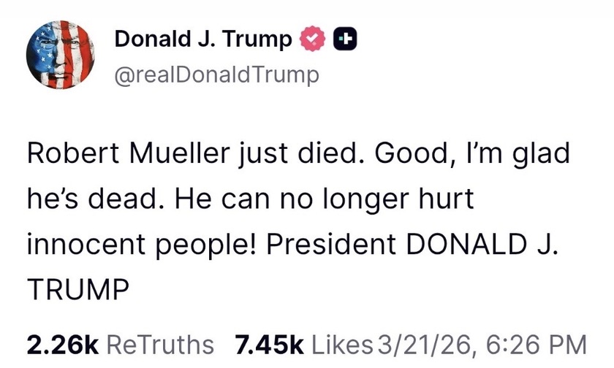
Task: Open the Donald J. Trump display name
Action: click(202, 39)
